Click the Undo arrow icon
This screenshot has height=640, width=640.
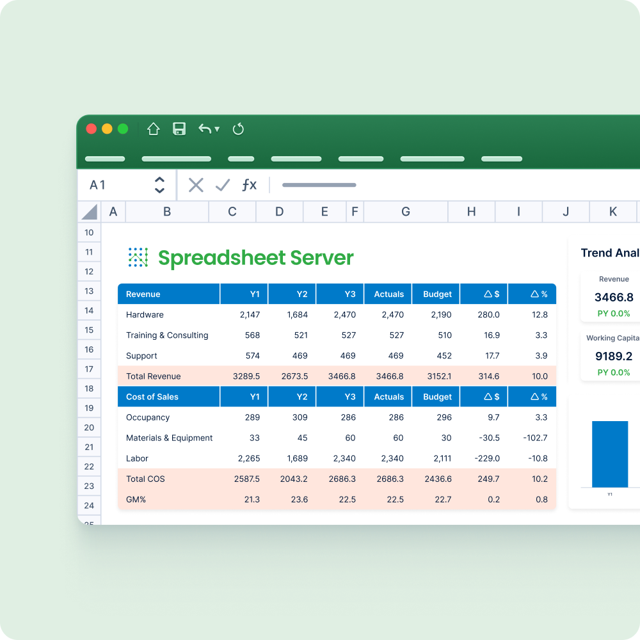click(x=204, y=129)
